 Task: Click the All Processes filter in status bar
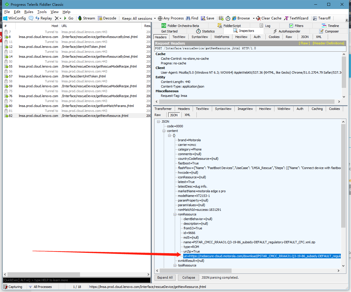click(40, 287)
